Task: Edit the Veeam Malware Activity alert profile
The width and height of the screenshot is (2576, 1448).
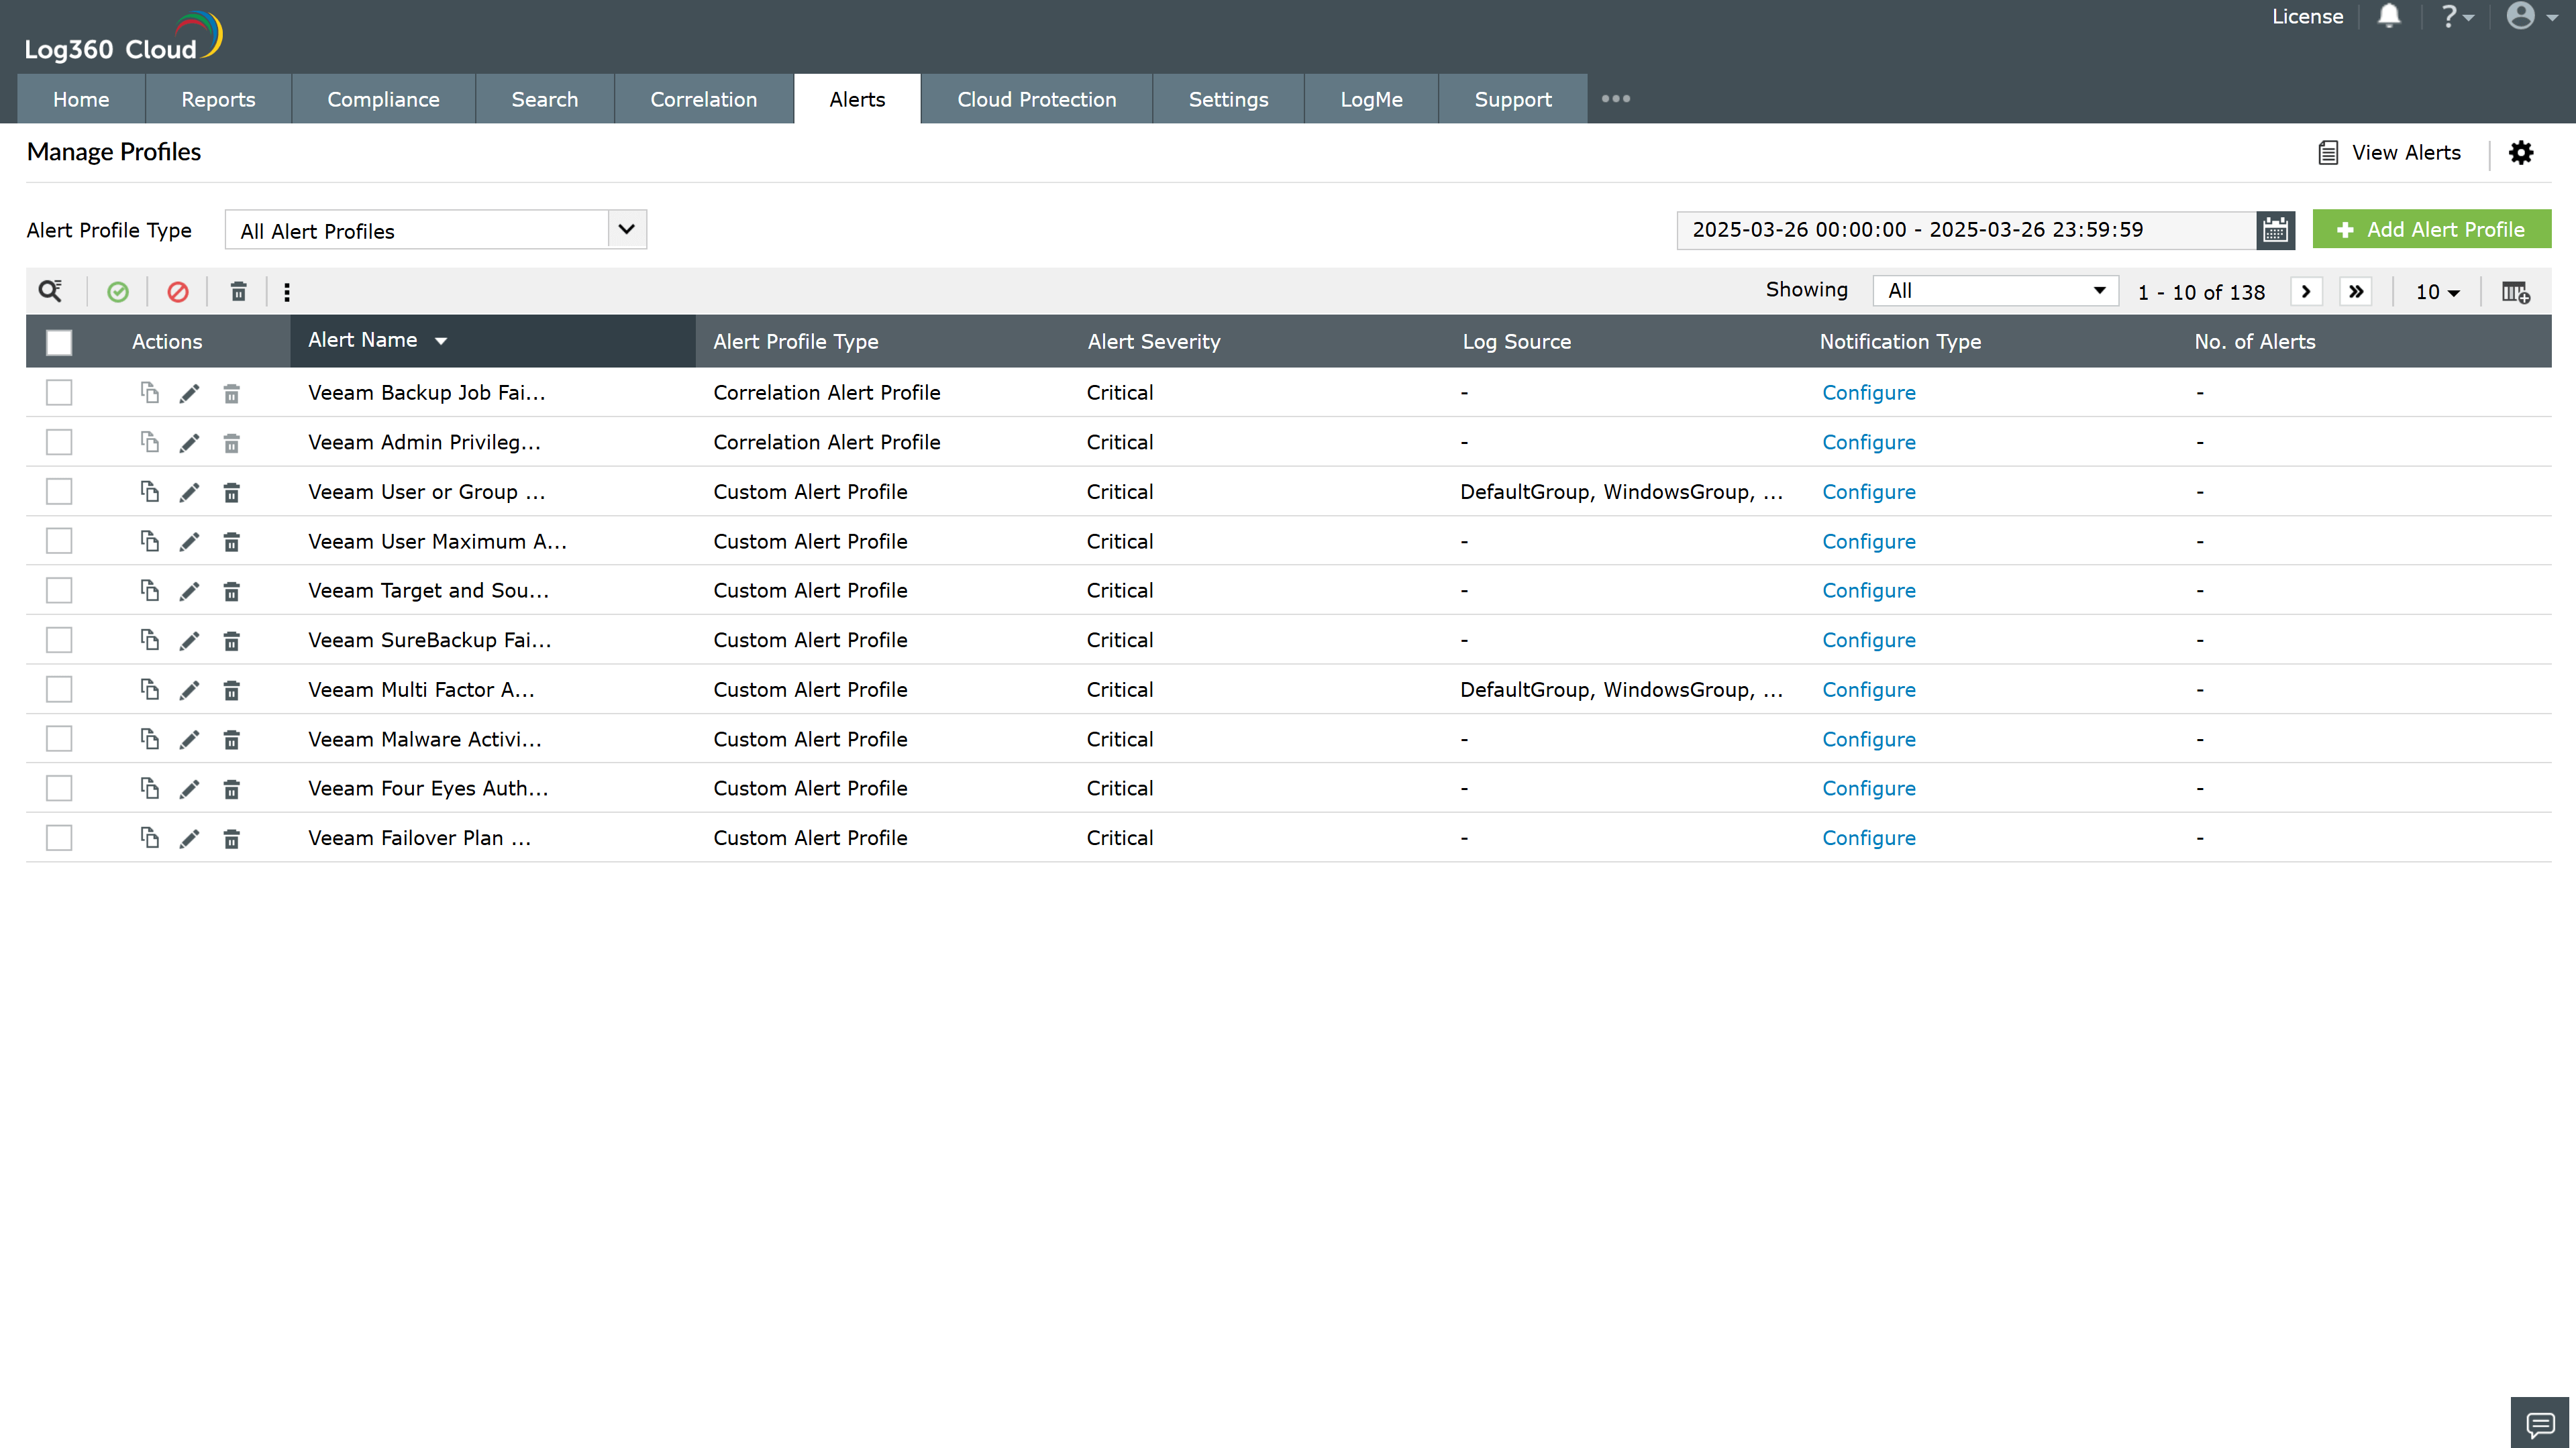Action: coord(189,740)
